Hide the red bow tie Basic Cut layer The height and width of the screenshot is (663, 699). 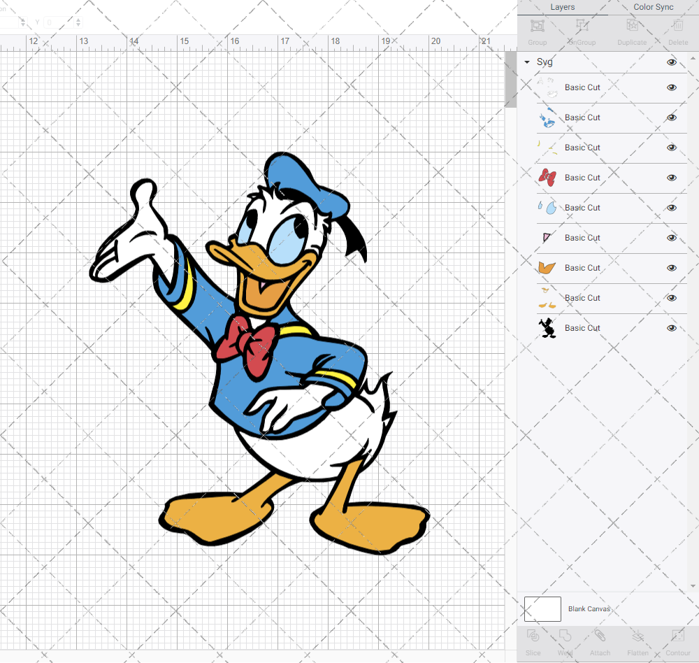[x=671, y=178]
